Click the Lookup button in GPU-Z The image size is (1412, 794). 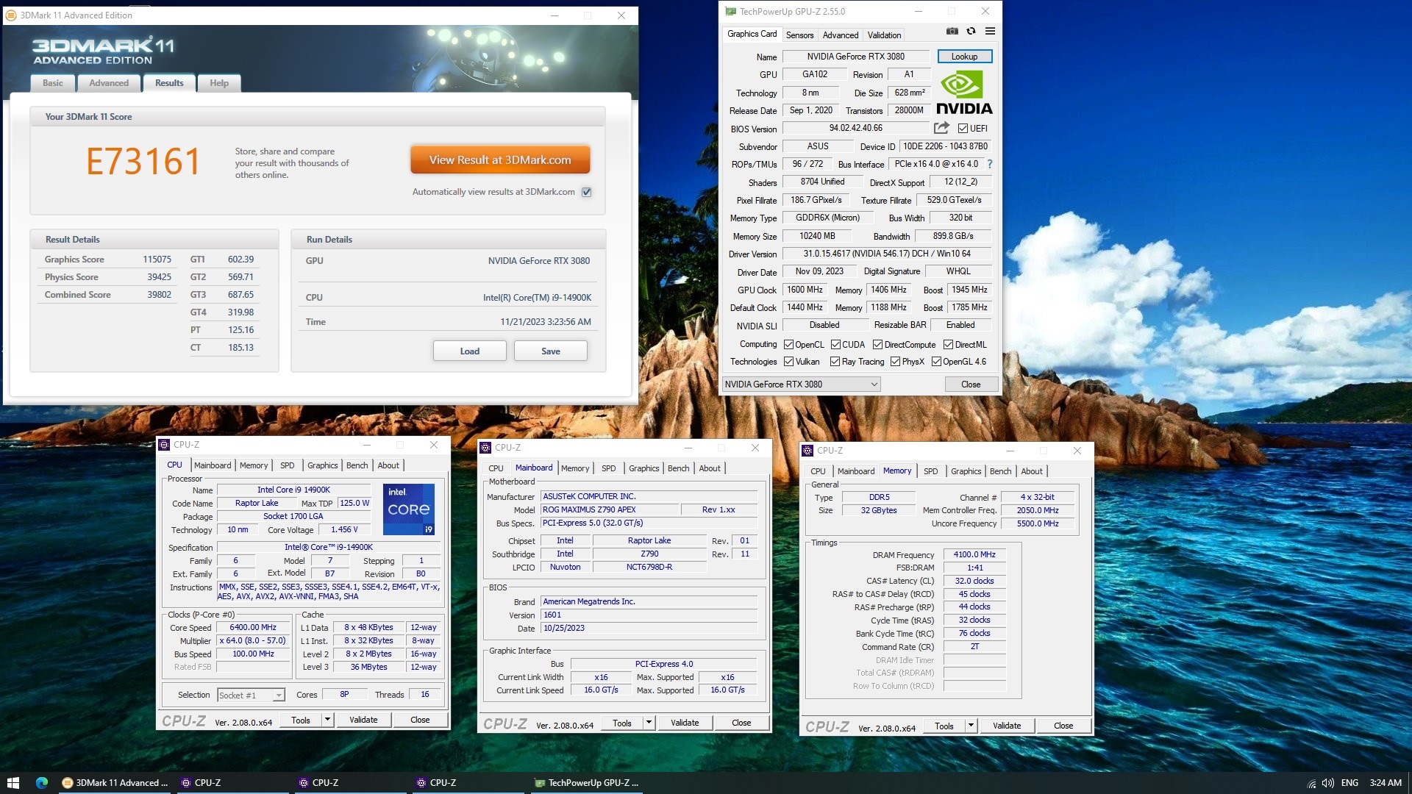(x=964, y=57)
